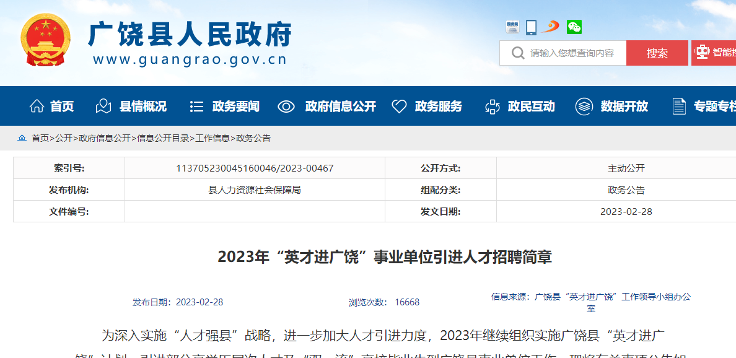Open 政府信息公开 in the breadcrumb trail
The image size is (736, 358).
coord(105,138)
